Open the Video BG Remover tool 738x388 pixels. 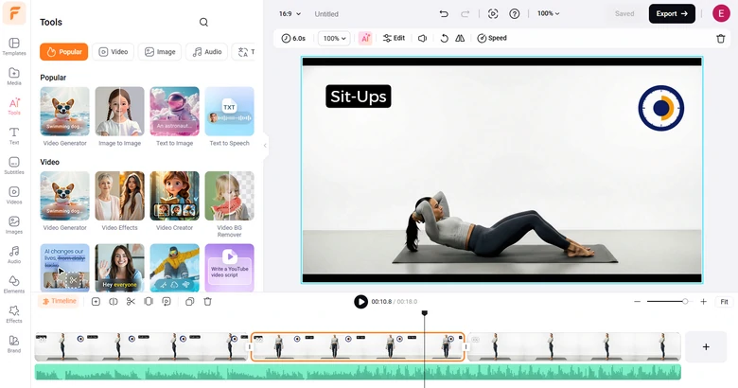[x=229, y=204]
